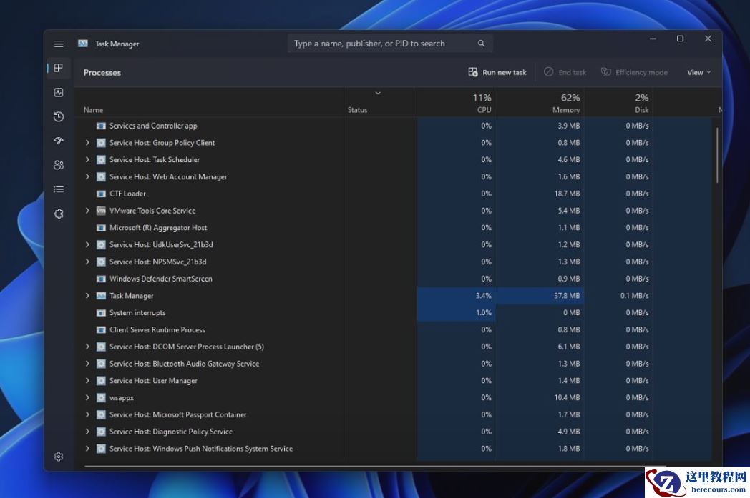Click the process search input field
The width and height of the screenshot is (750, 498).
(384, 44)
